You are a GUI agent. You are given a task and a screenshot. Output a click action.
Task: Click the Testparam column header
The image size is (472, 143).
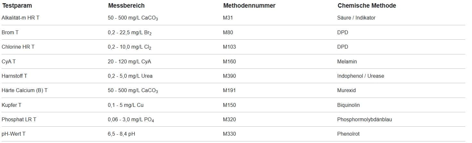click(x=17, y=6)
